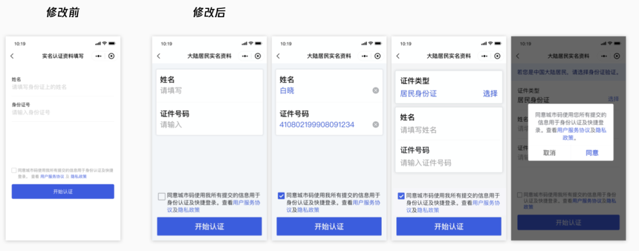
Task: Tap the back arrow on the empty 请填写 screen
Action: pyautogui.click(x=159, y=56)
